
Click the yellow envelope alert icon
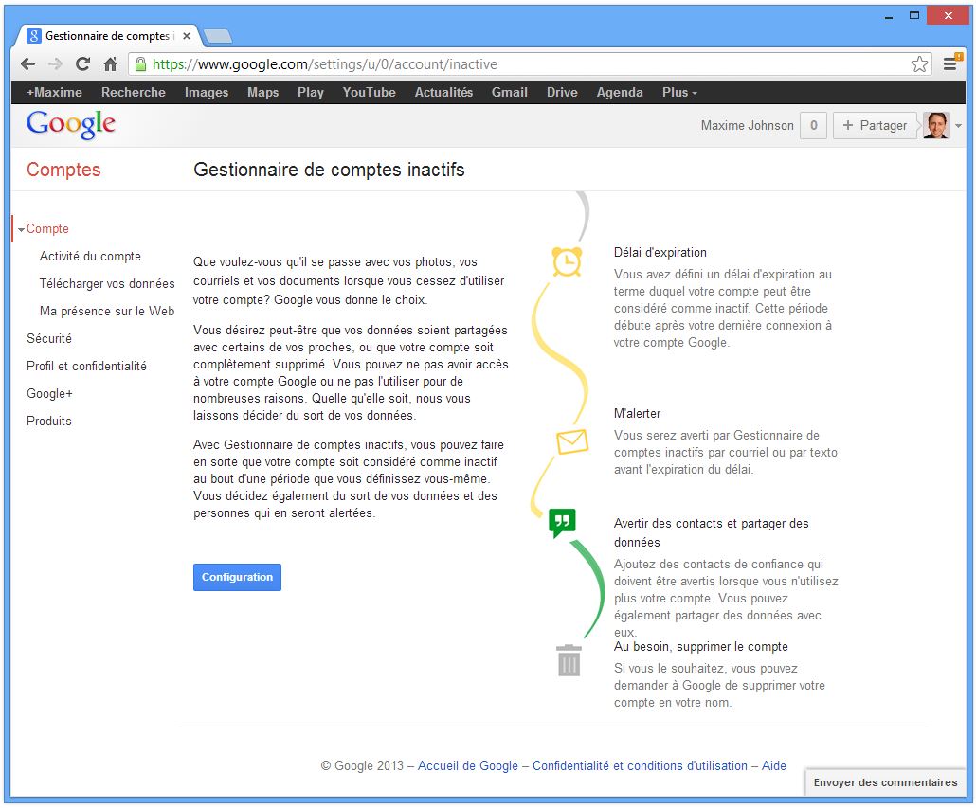coord(571,441)
